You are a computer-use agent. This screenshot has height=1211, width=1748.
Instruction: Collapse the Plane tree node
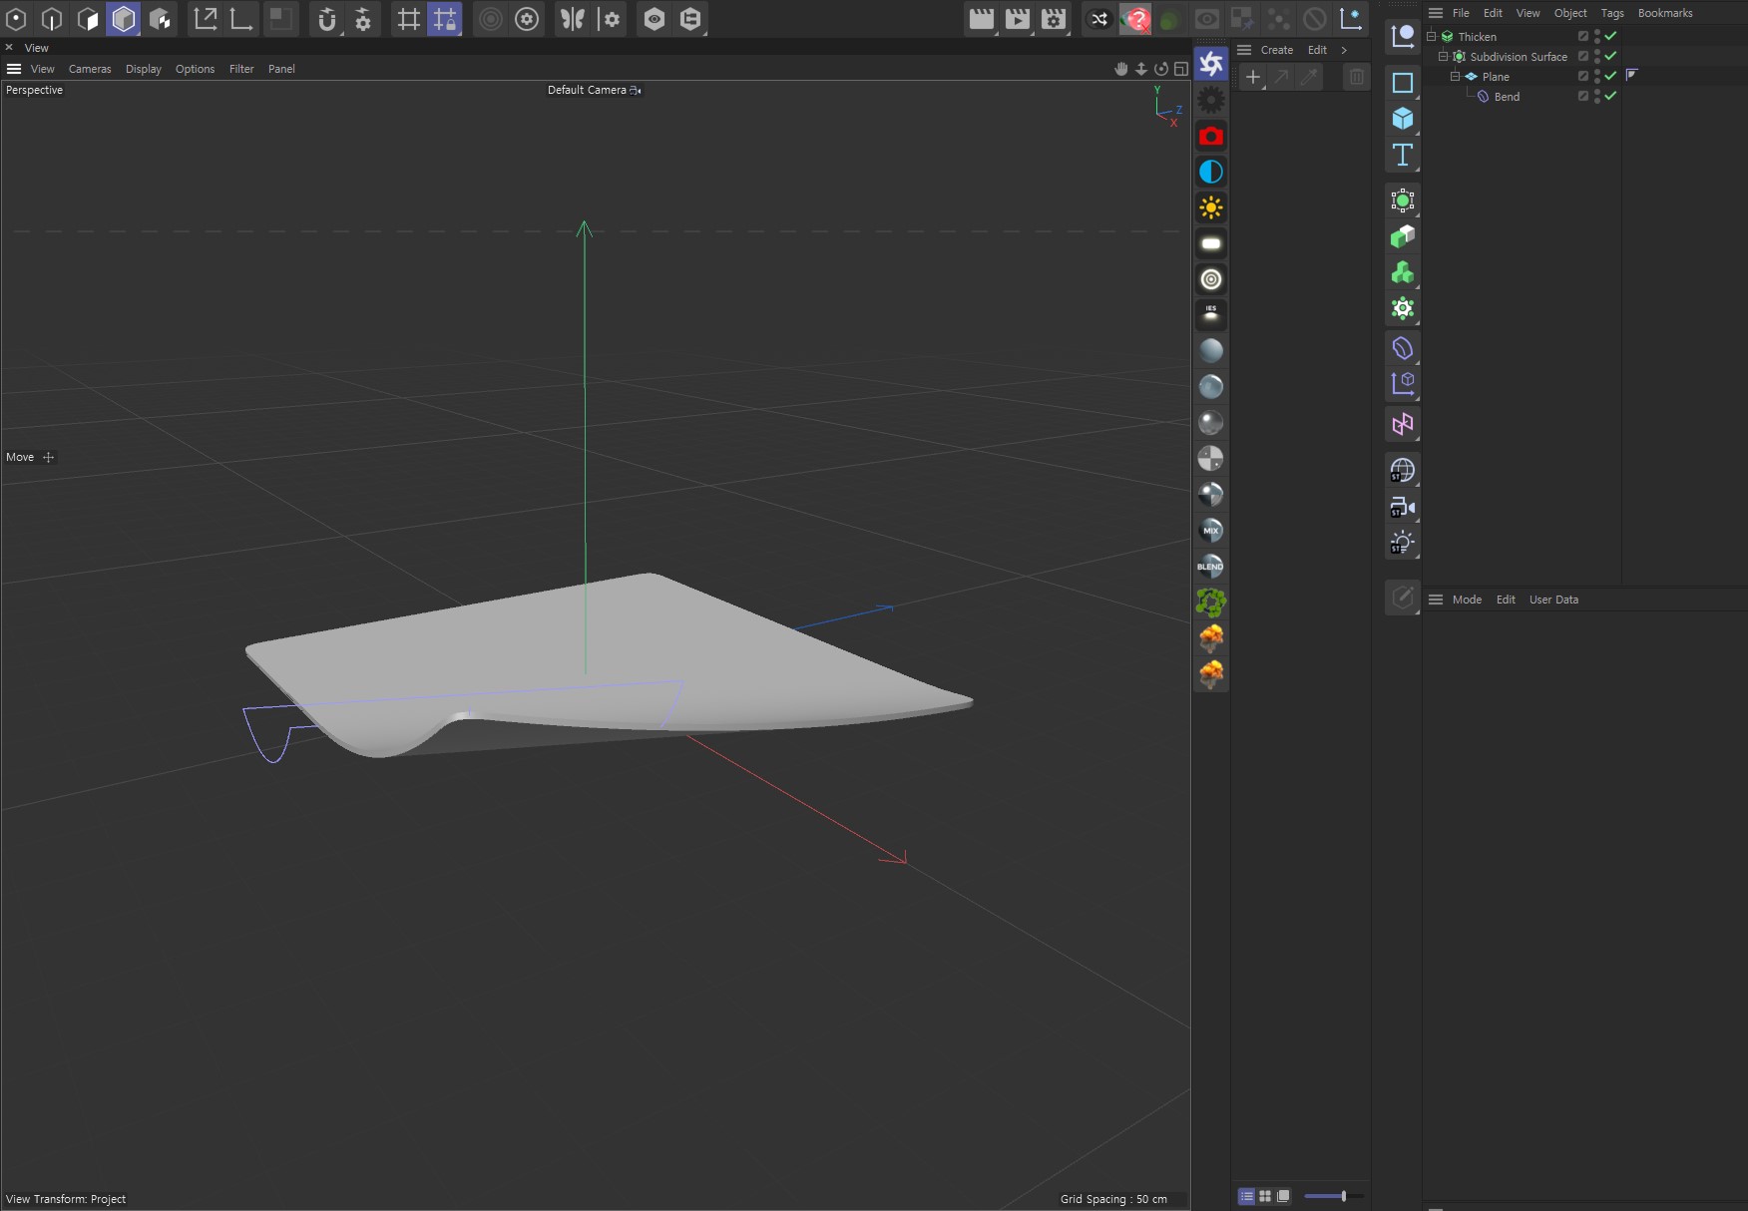[x=1455, y=76]
